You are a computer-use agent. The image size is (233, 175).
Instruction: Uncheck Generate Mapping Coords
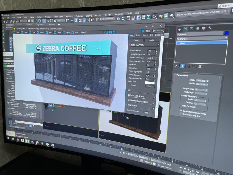[181, 111]
